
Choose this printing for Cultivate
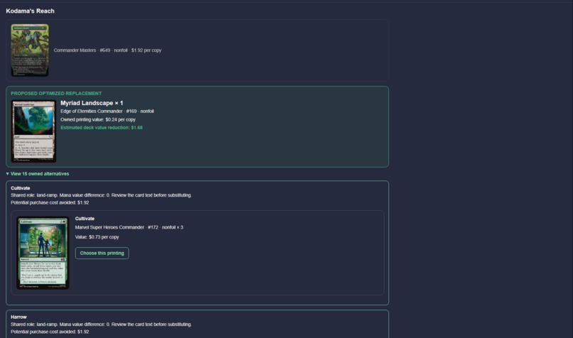click(x=102, y=253)
